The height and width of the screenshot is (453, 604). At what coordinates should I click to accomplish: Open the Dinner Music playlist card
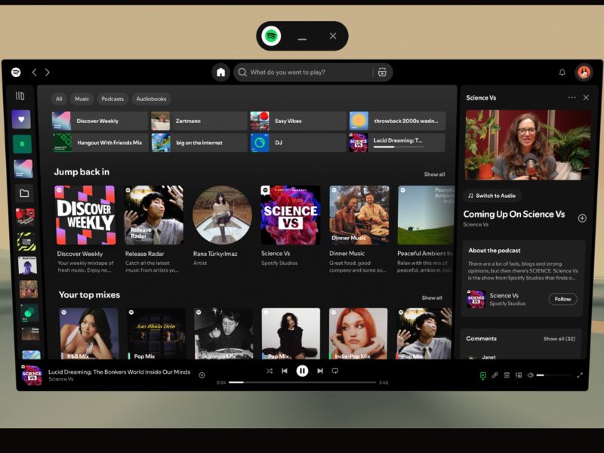[x=359, y=230]
